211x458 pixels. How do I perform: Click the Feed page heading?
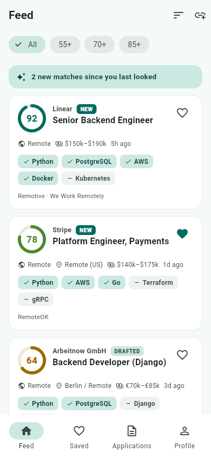(21, 15)
